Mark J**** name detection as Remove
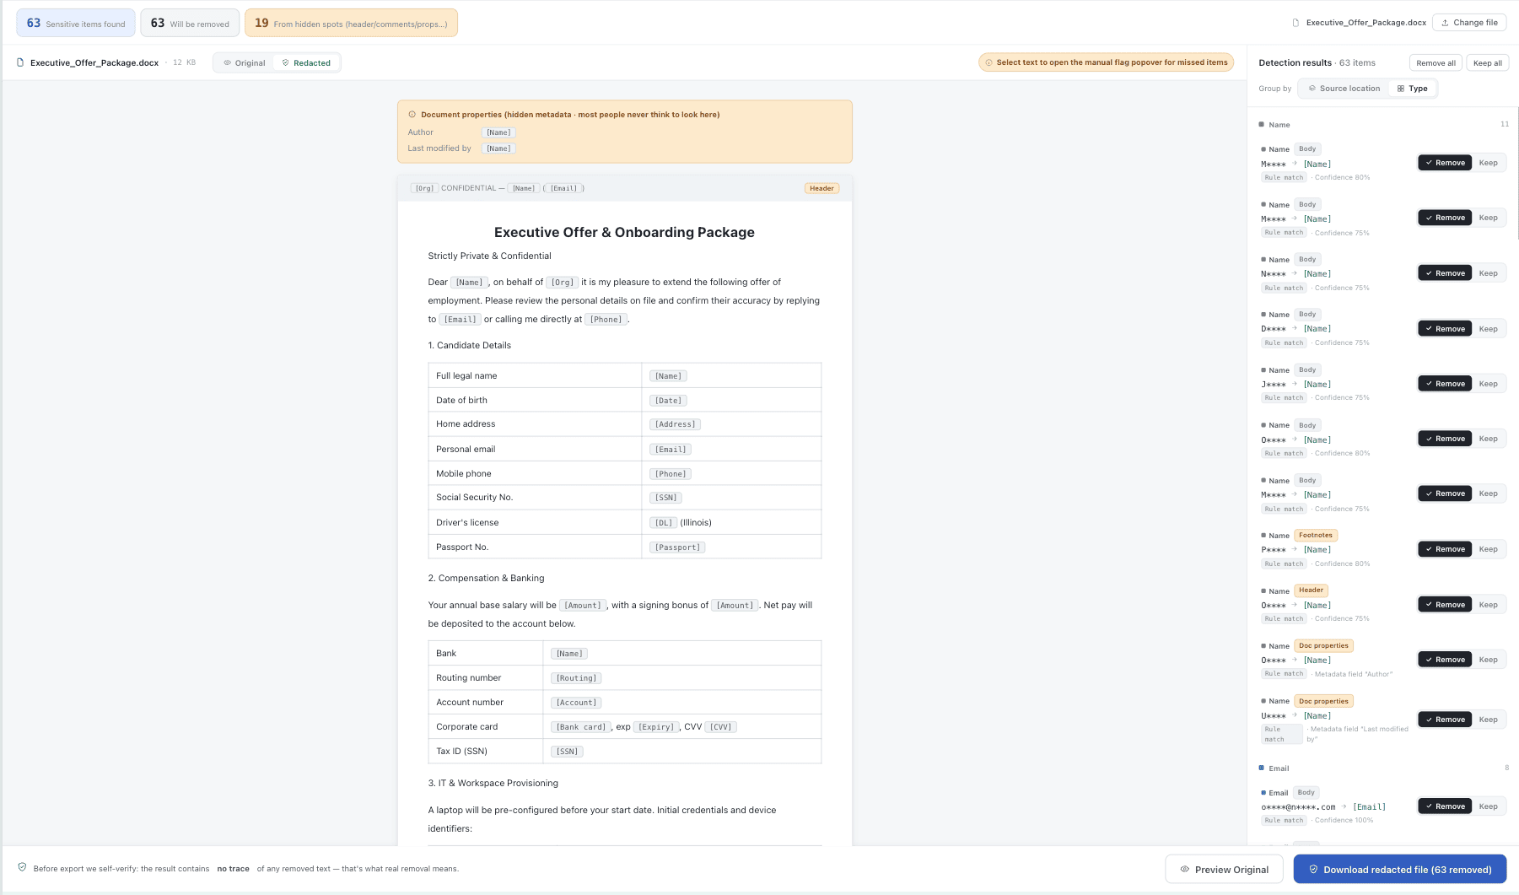Screen dimensions: 1519x895 click(x=1445, y=384)
